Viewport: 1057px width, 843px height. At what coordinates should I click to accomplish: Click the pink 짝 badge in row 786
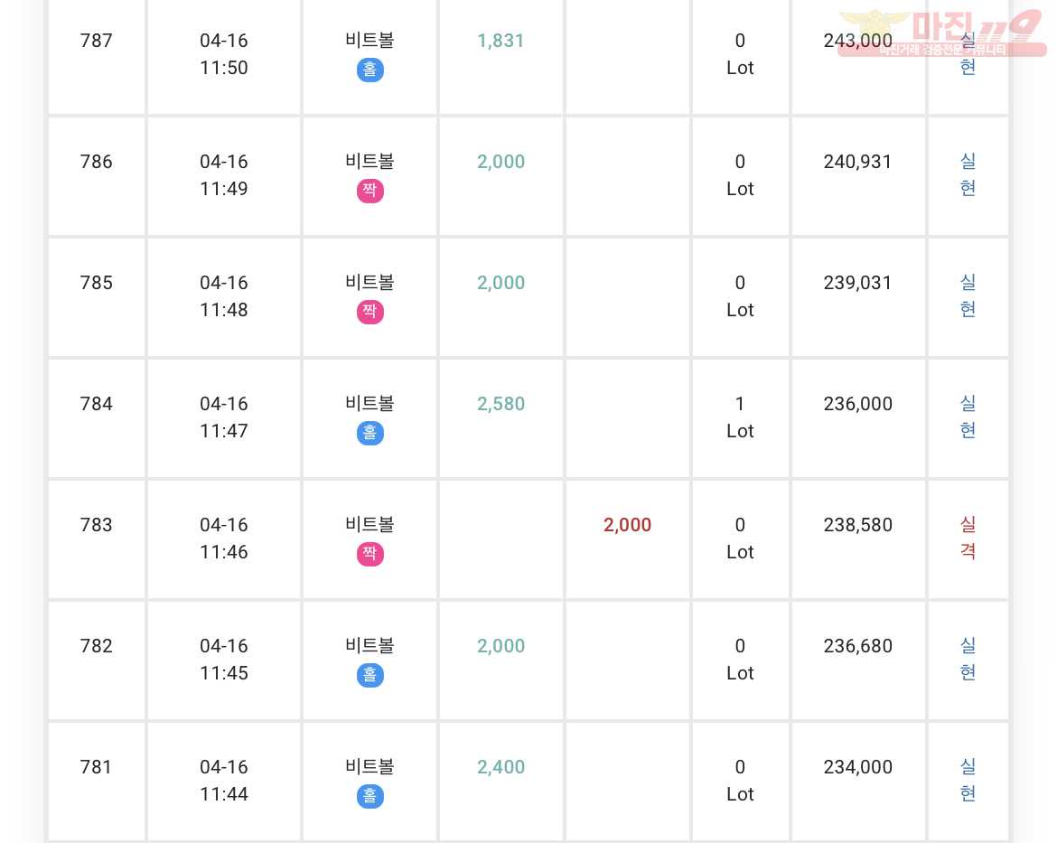(370, 191)
